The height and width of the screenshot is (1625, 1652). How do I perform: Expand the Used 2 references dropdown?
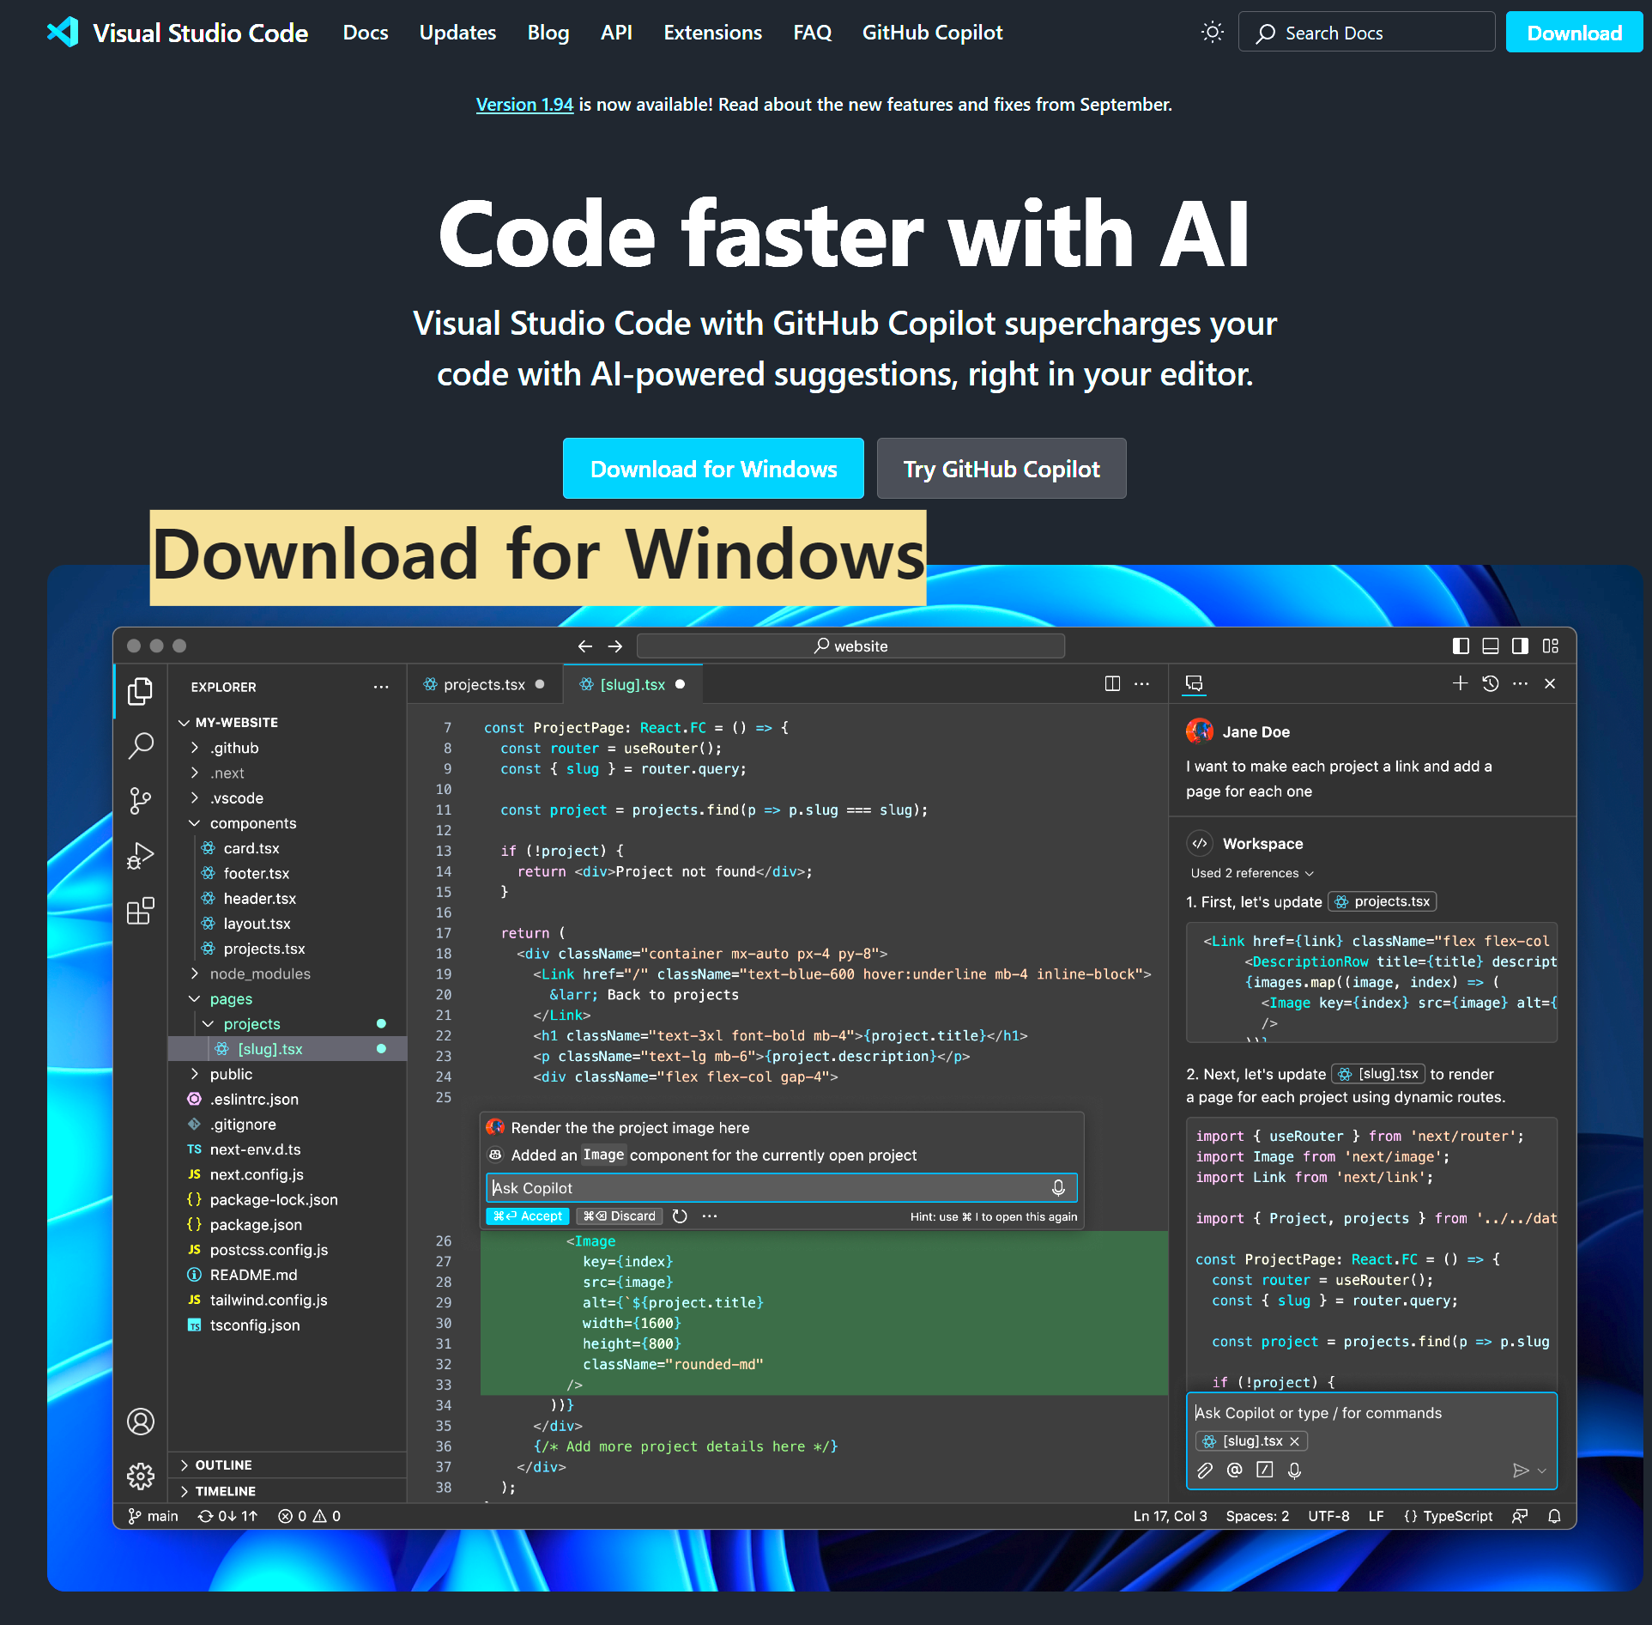(x=1251, y=873)
